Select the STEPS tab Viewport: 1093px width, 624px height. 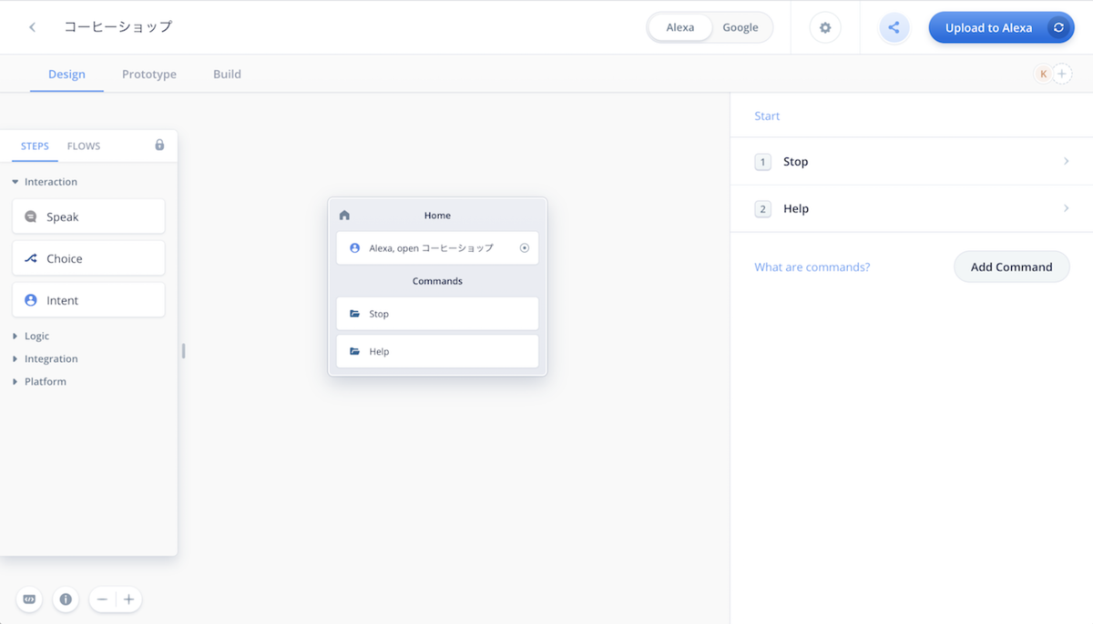[x=35, y=146]
